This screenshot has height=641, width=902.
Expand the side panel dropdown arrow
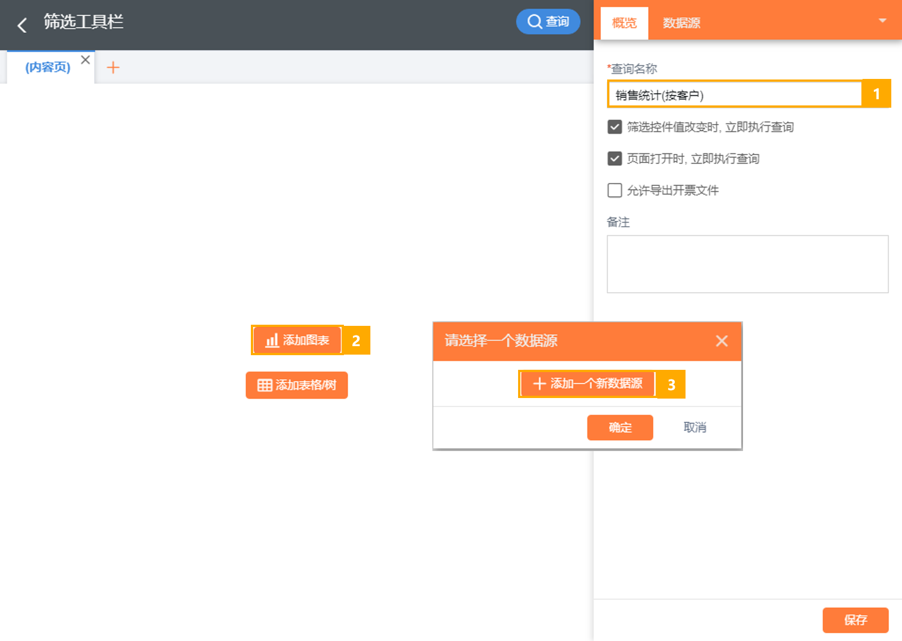click(x=882, y=21)
